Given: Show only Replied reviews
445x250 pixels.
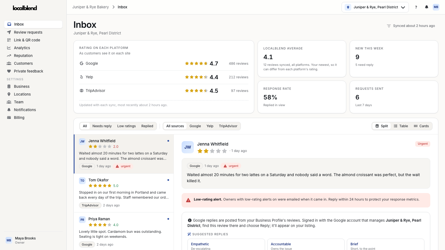Looking at the screenshot, I should click(x=147, y=126).
